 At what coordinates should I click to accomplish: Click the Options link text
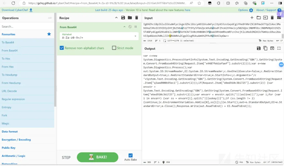pyautogui.click(x=243, y=10)
